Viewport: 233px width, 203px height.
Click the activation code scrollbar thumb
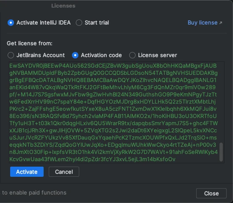pos(221,152)
